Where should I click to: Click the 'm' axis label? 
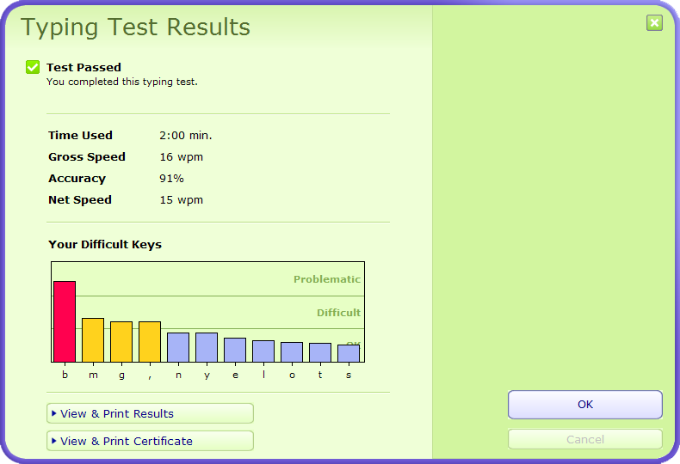pyautogui.click(x=93, y=375)
